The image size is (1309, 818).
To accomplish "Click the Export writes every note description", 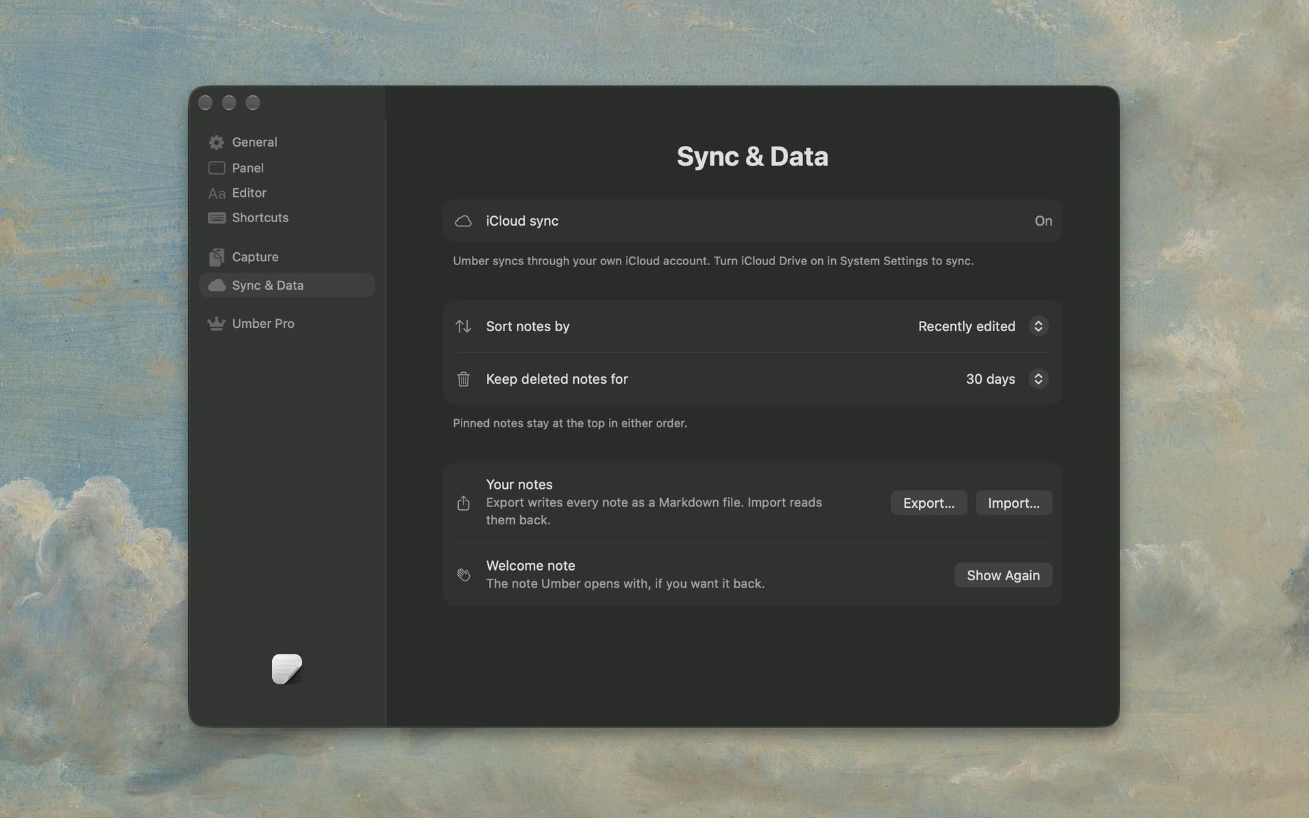I will point(654,511).
